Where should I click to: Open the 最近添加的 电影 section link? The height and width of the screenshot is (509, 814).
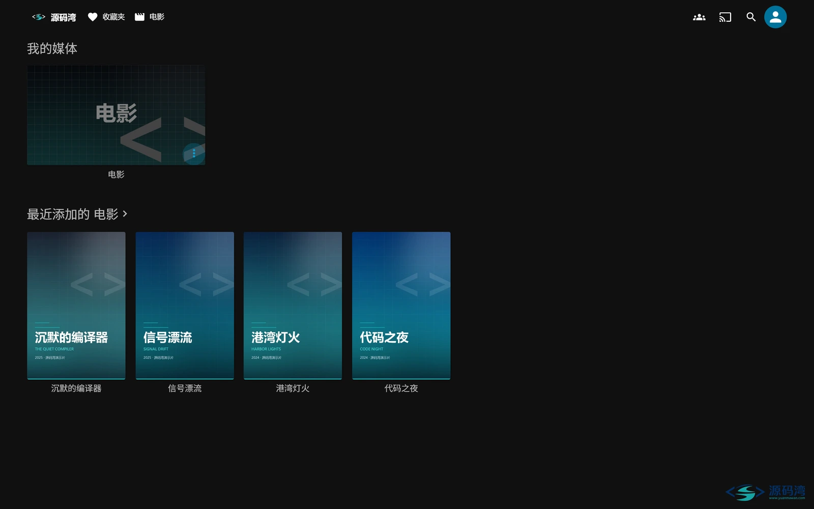tap(77, 214)
